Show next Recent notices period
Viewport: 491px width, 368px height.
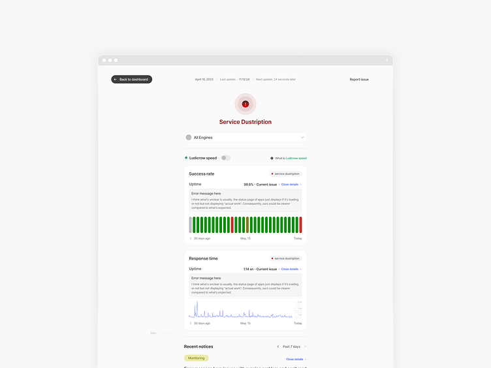click(305, 346)
